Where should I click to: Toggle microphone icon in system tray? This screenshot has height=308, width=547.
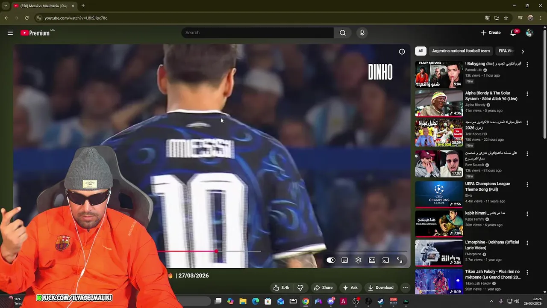click(x=500, y=301)
